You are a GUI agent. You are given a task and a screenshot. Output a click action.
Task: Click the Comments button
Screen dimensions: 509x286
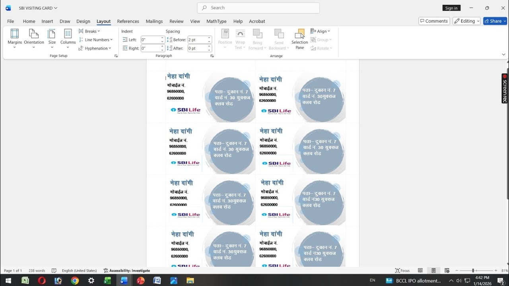pyautogui.click(x=434, y=21)
